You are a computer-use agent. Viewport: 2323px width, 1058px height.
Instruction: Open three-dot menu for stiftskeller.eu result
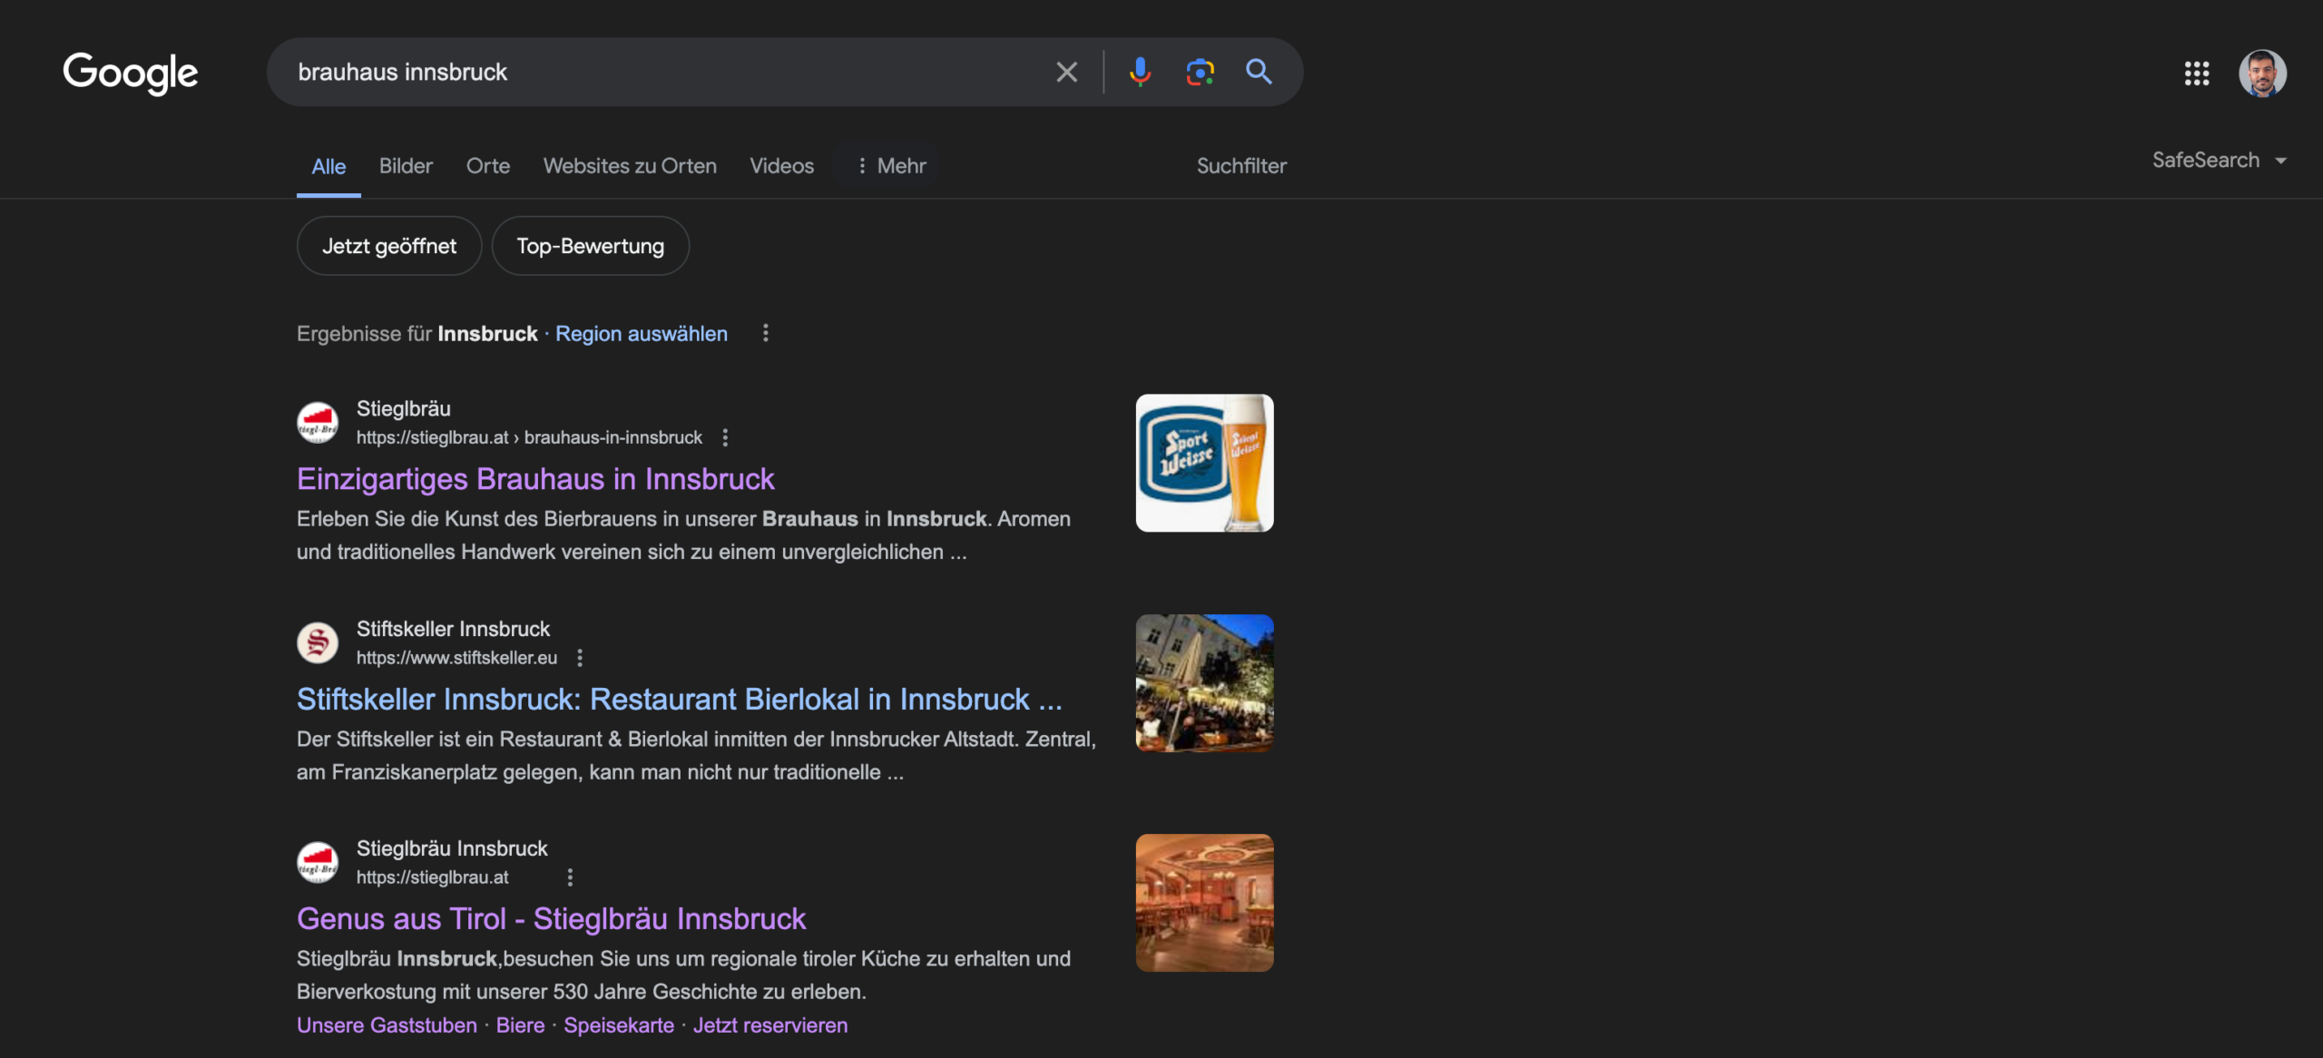pyautogui.click(x=580, y=658)
